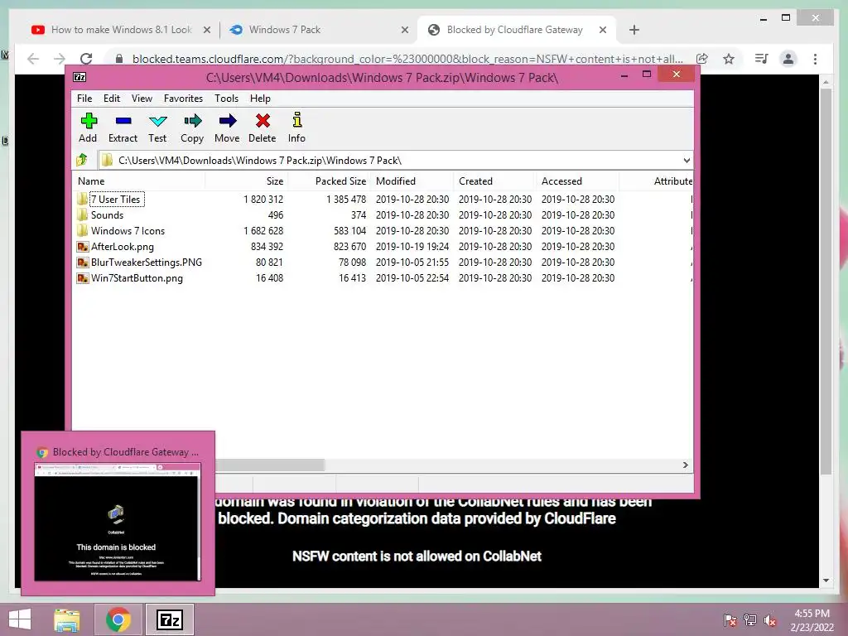Click the Info toolbar icon
848x636 pixels.
point(297,119)
